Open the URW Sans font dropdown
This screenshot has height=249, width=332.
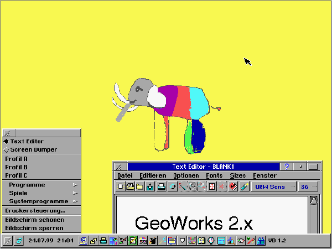pos(274,186)
